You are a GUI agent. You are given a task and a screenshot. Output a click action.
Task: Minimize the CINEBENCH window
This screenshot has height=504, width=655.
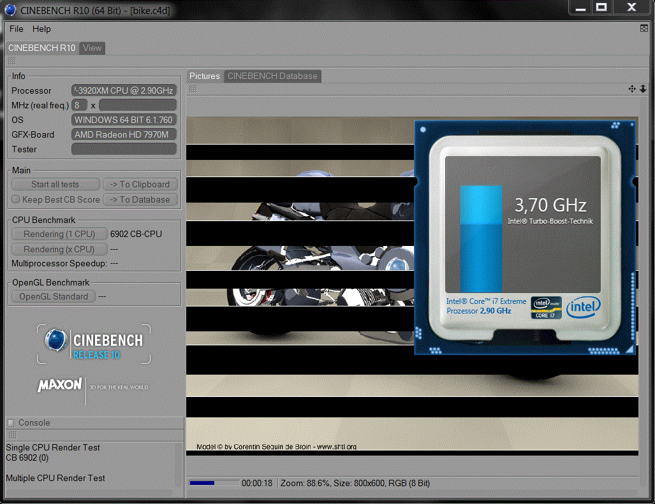pos(580,8)
